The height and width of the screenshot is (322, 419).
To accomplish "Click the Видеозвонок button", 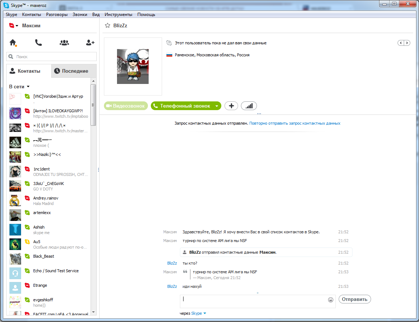I will (126, 106).
